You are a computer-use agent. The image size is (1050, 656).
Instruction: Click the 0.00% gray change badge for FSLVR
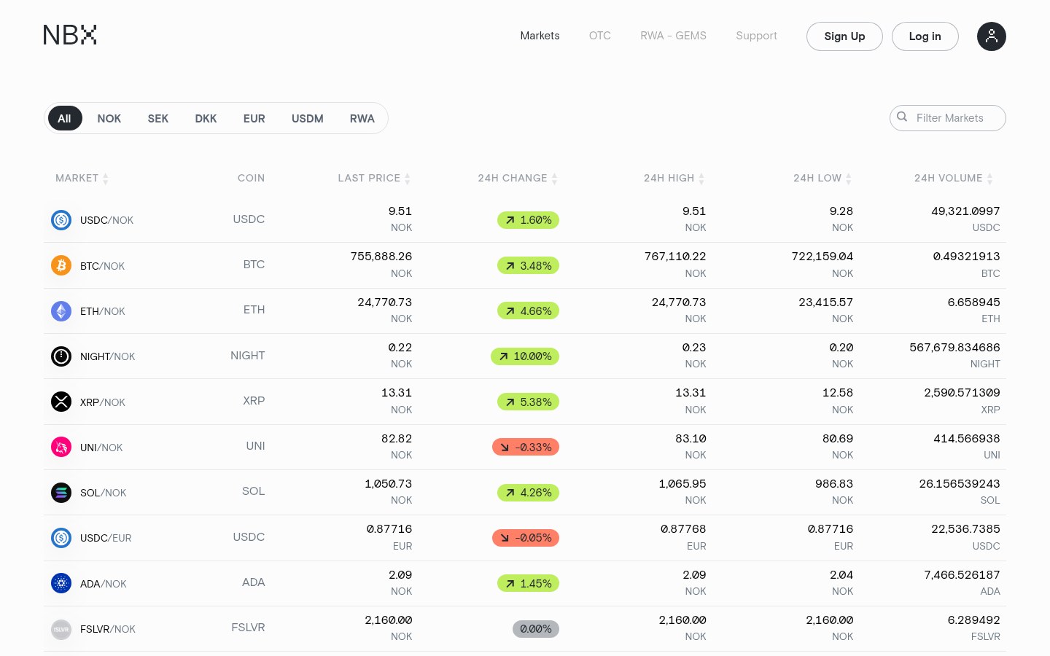coord(536,629)
